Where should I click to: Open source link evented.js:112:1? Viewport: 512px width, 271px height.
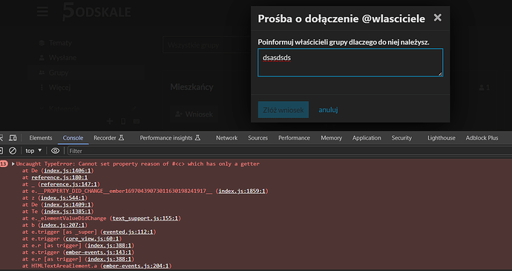[x=128, y=232]
